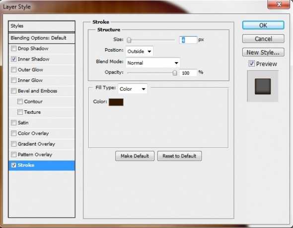Open the Position dropdown showing Outside
The image size is (293, 228).
point(140,51)
